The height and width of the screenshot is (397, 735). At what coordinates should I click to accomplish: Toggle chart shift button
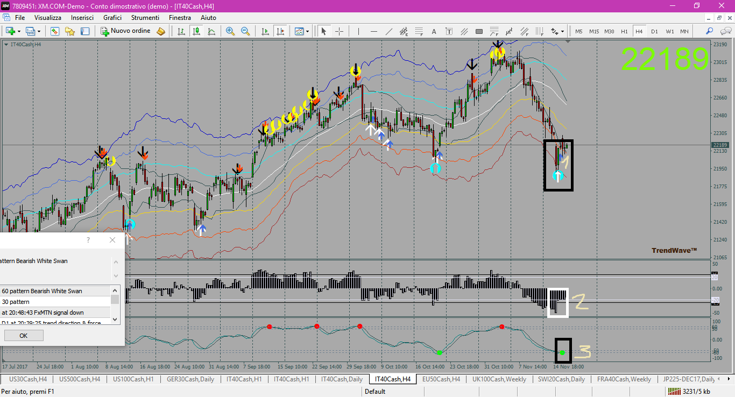pos(280,31)
